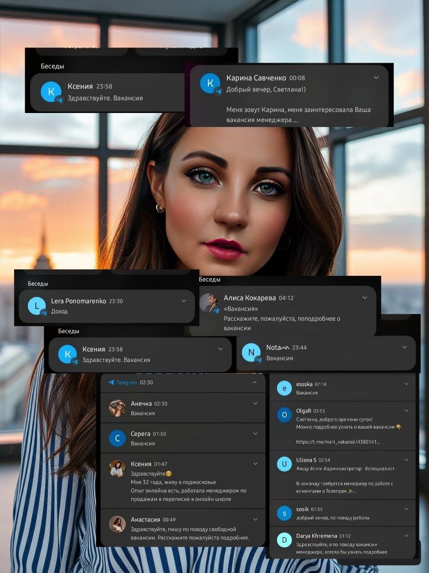The height and width of the screenshot is (573, 429).
Task: Expand sosik 01:55 notification chevron
Action: click(x=407, y=509)
